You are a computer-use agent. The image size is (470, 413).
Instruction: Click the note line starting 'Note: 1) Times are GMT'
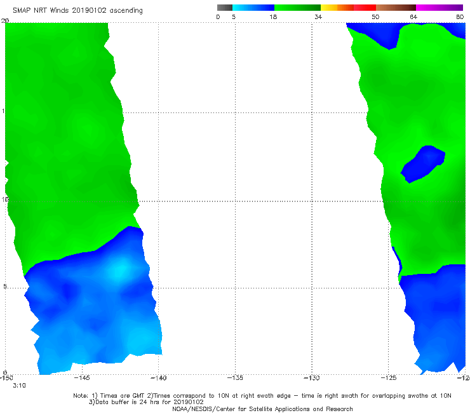[x=262, y=396]
